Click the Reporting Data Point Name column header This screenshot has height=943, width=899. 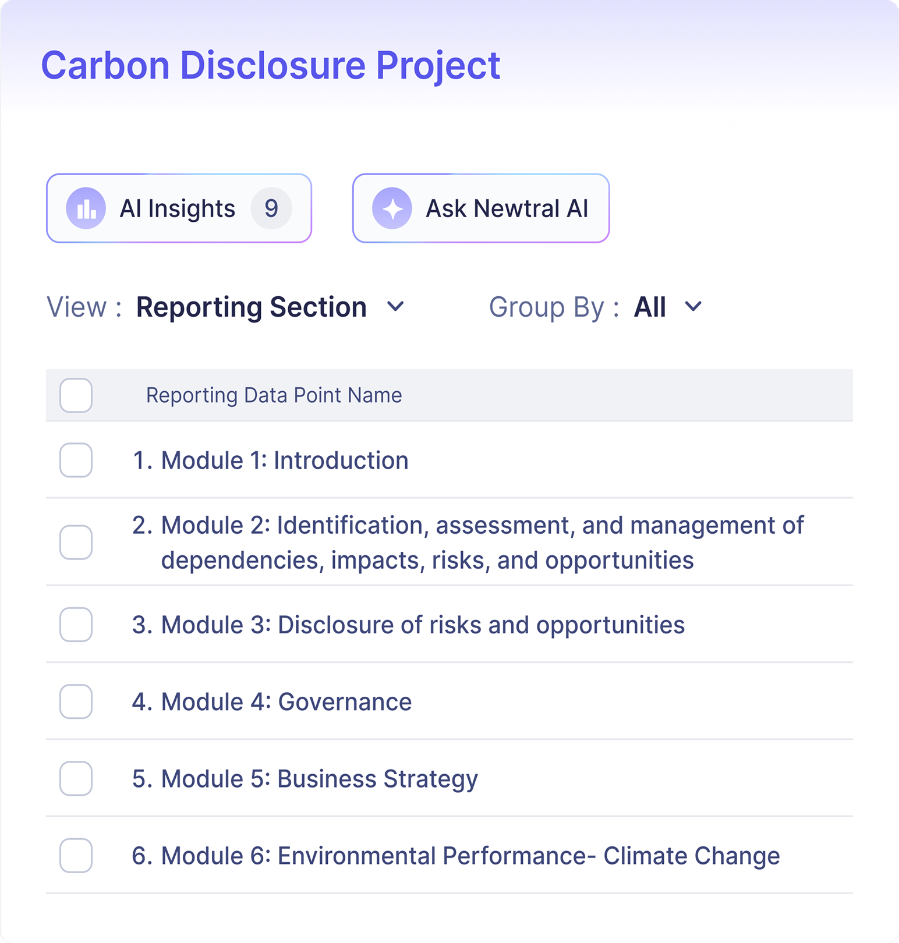(x=274, y=395)
